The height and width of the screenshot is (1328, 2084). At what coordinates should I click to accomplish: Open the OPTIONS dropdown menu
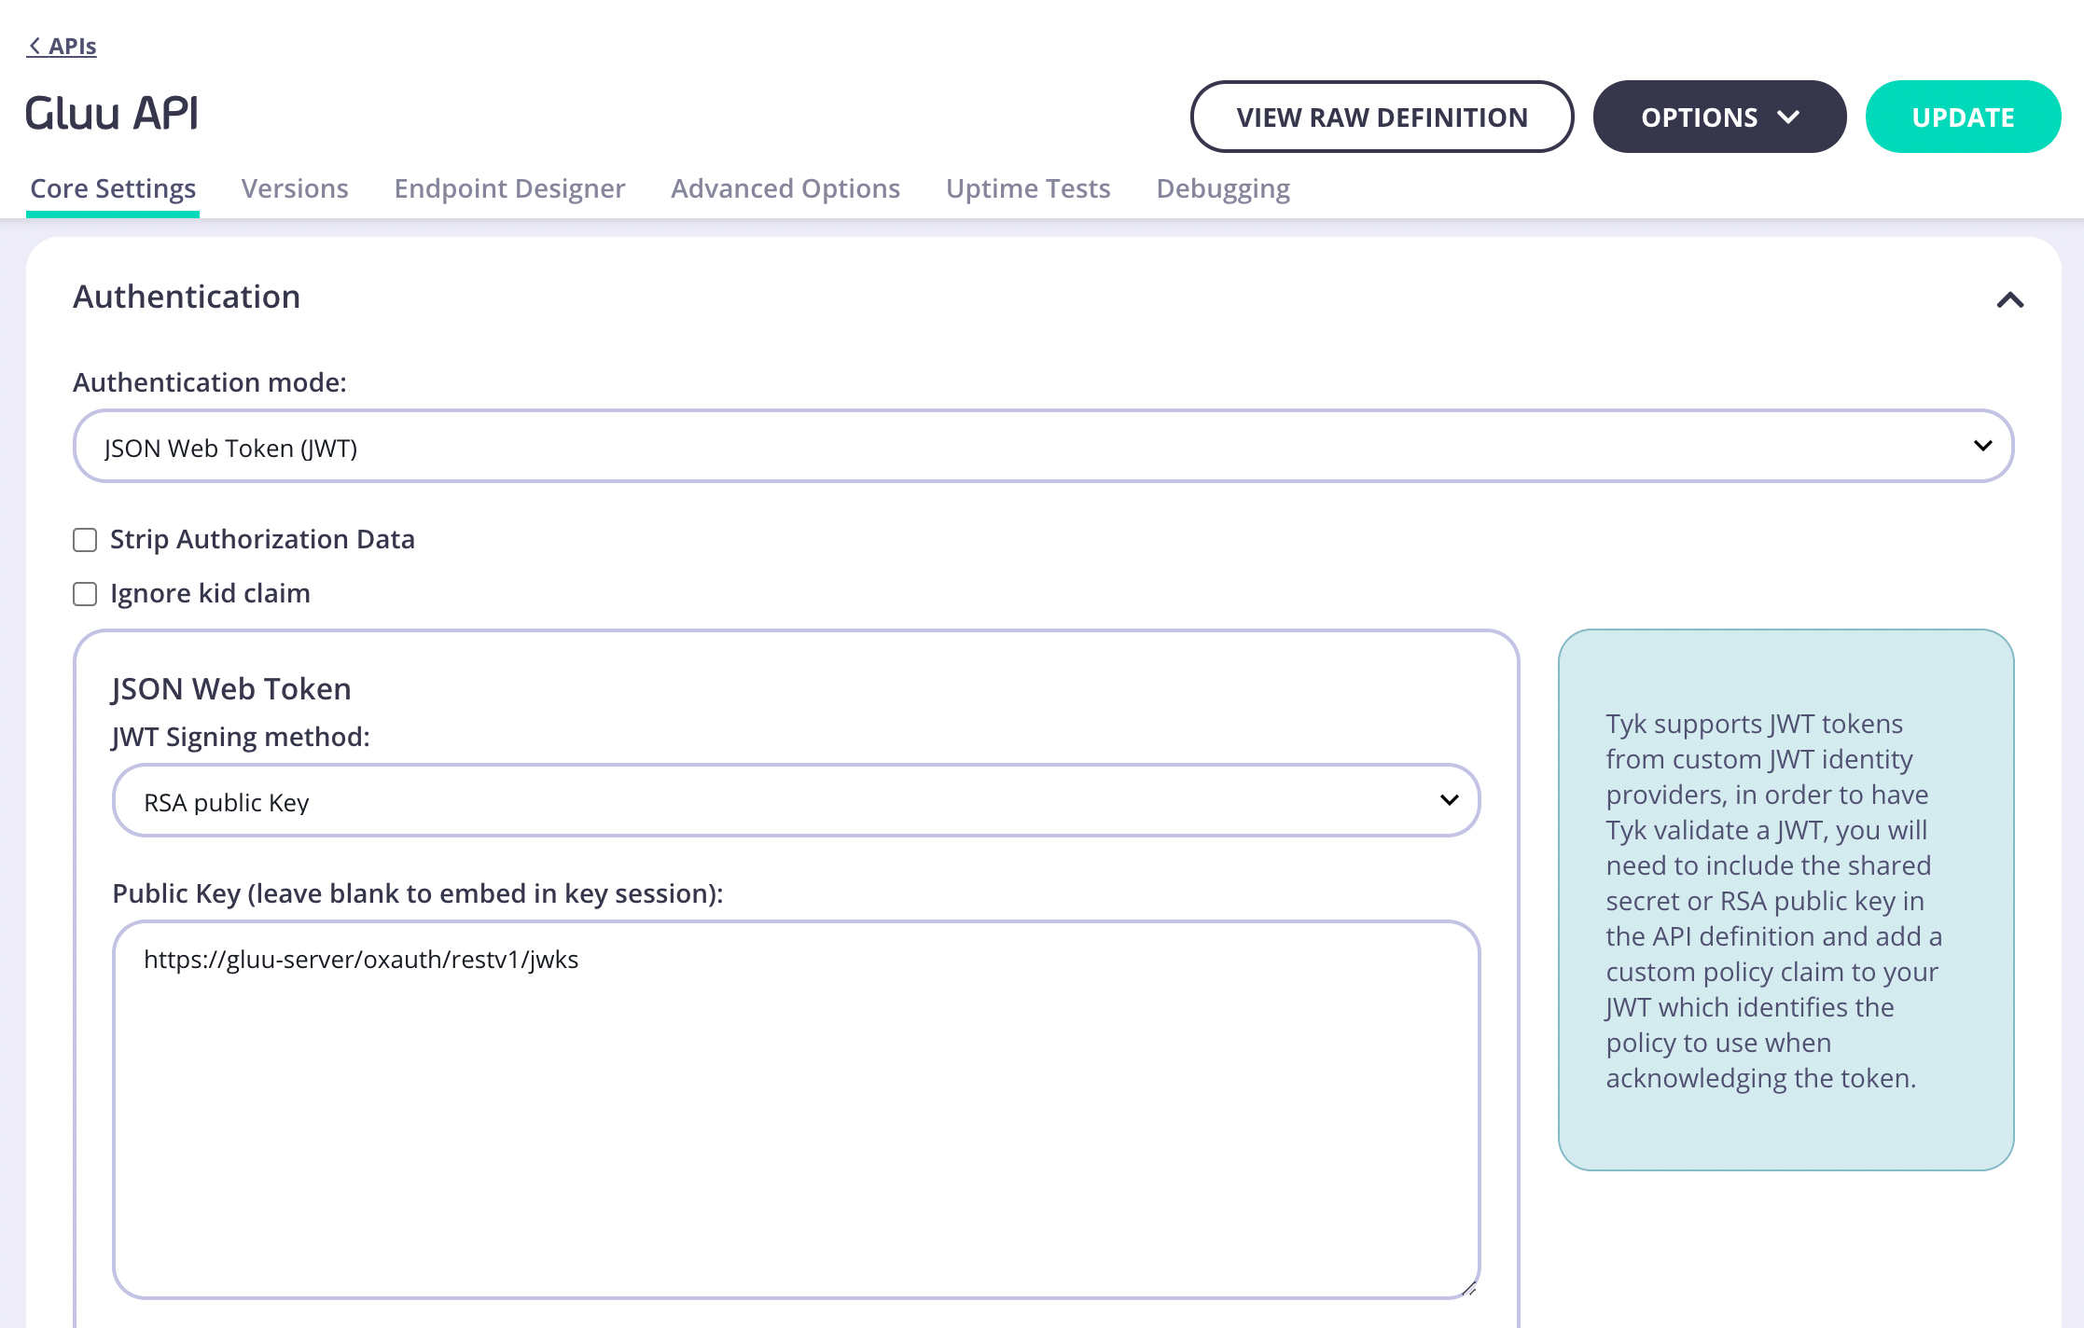(x=1719, y=117)
